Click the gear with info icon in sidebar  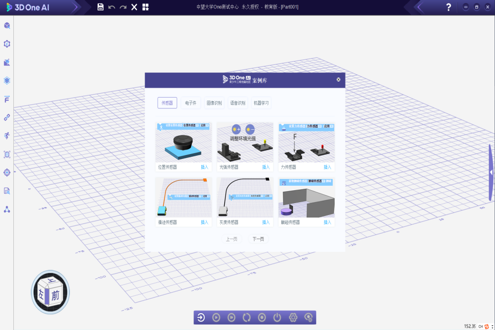tap(7, 44)
